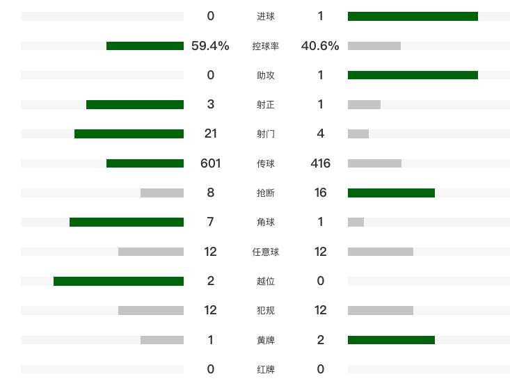510x388 pixels.
Task: Click the left team's 21 shots value
Action: click(x=210, y=134)
